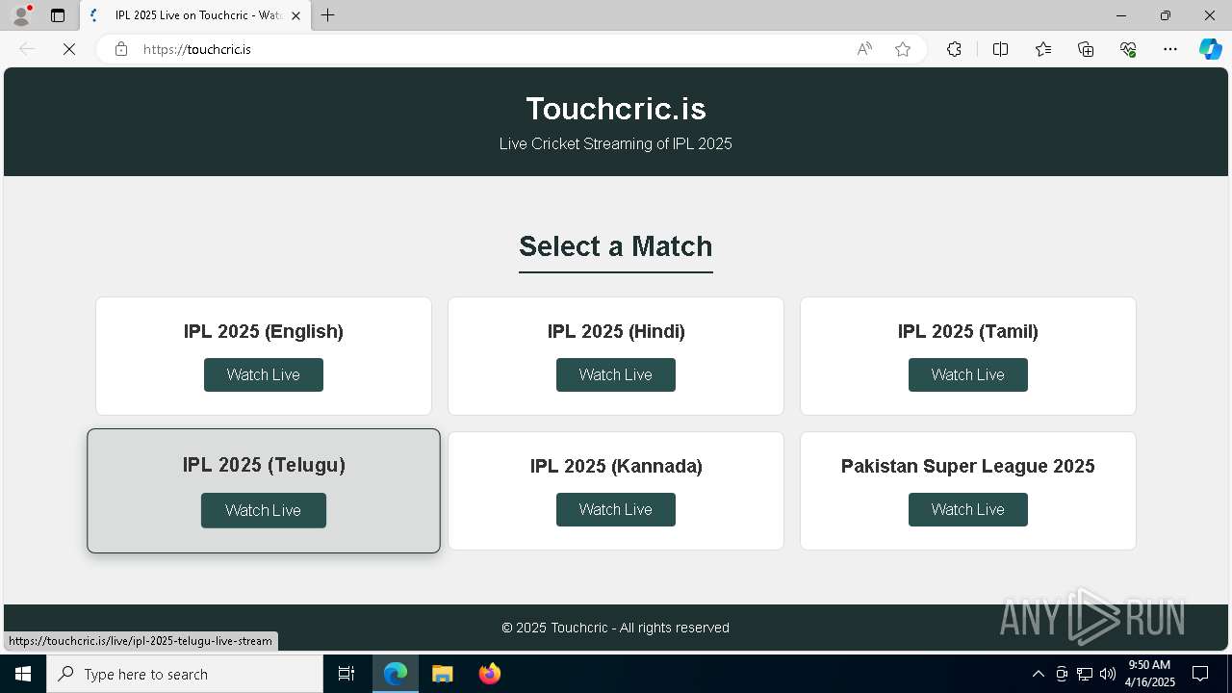The image size is (1232, 693).
Task: Stop loading the page
Action: coord(69,49)
